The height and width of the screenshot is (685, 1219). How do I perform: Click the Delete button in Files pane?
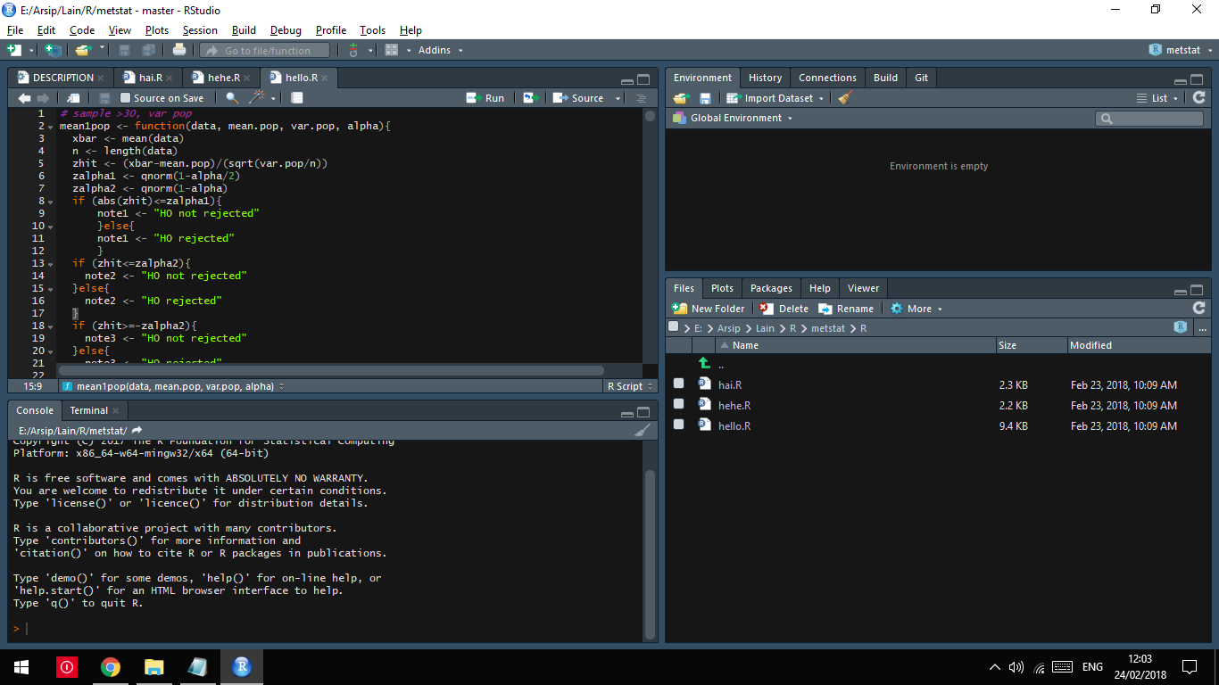(784, 308)
